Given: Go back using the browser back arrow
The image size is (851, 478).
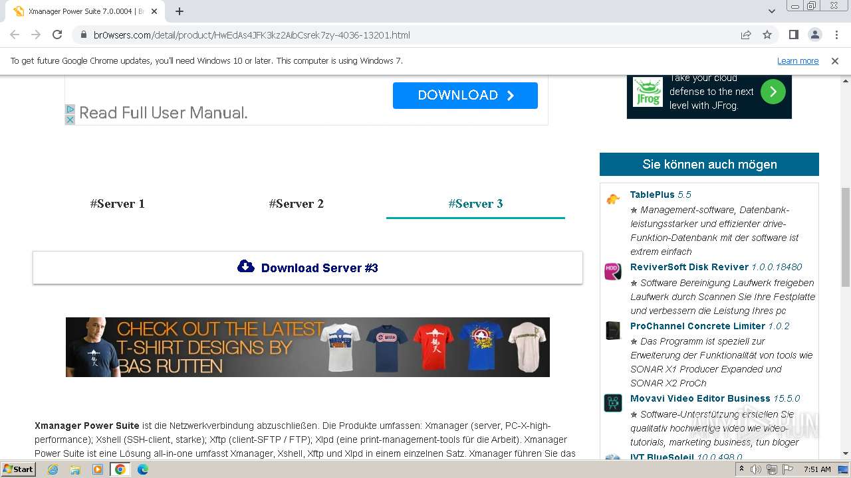Looking at the screenshot, I should click(15, 35).
